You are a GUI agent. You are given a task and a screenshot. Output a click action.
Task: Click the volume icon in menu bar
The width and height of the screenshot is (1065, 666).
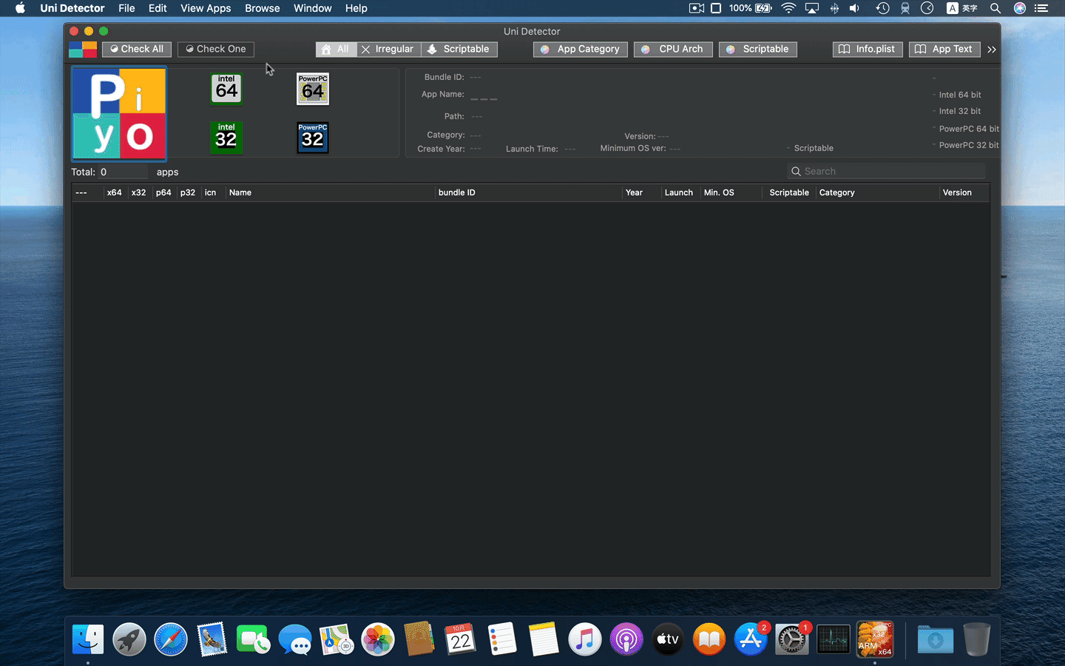855,8
